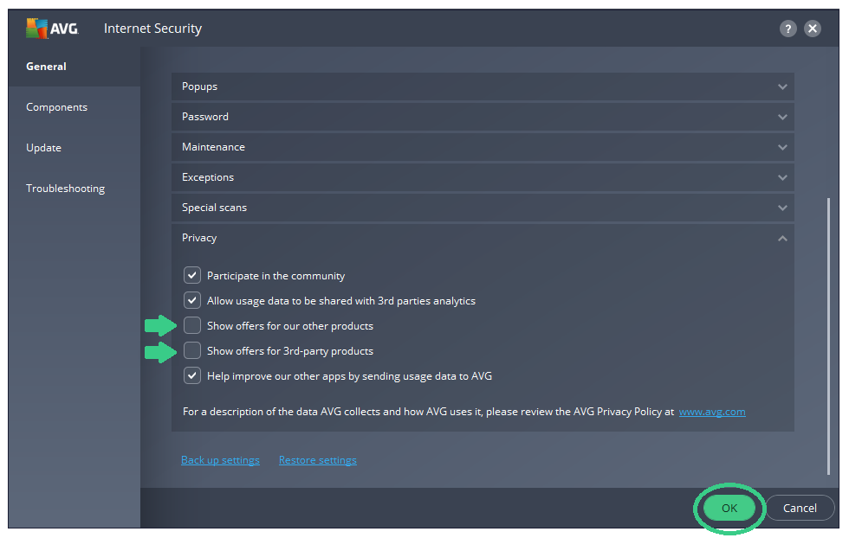
Task: Click the Maintenance section header label
Action: 213,147
